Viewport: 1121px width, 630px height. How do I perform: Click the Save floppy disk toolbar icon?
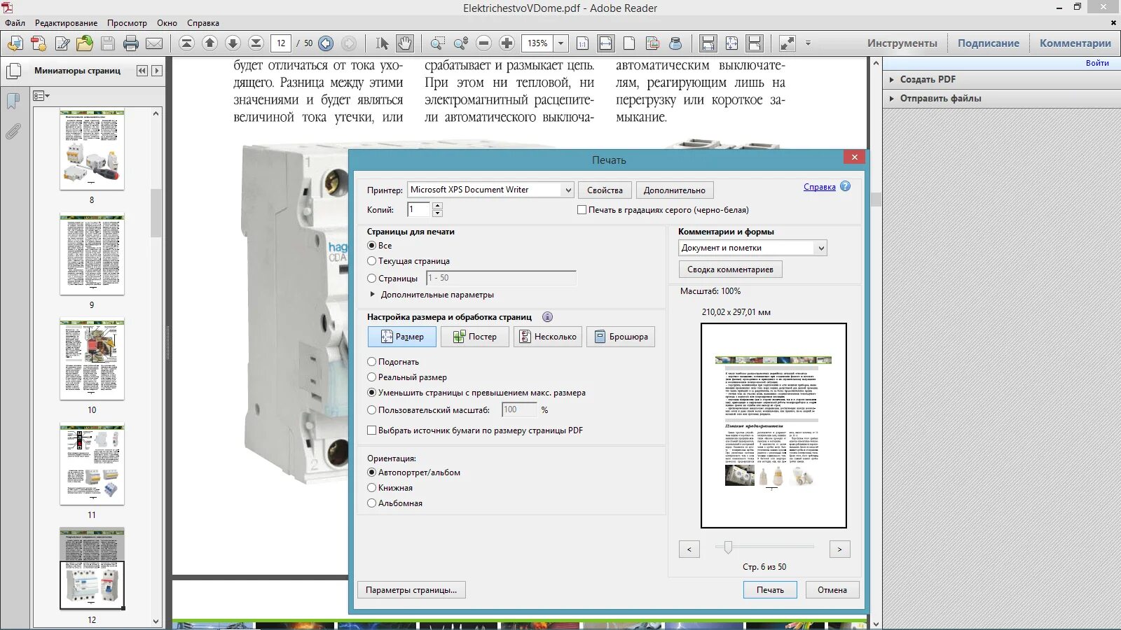click(108, 43)
